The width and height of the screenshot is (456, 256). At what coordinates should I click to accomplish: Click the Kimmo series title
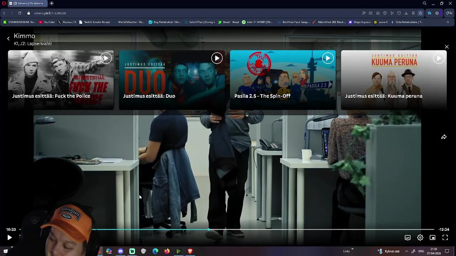pos(25,36)
